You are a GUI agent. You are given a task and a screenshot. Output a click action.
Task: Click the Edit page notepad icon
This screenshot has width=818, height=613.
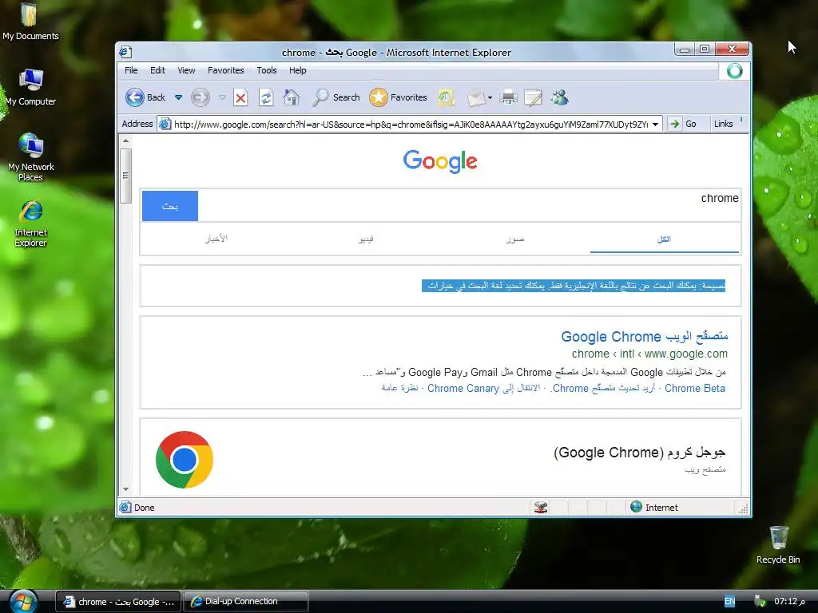coord(533,97)
